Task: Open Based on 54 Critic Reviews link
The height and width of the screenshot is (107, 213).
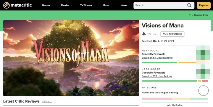Action: coord(157,58)
